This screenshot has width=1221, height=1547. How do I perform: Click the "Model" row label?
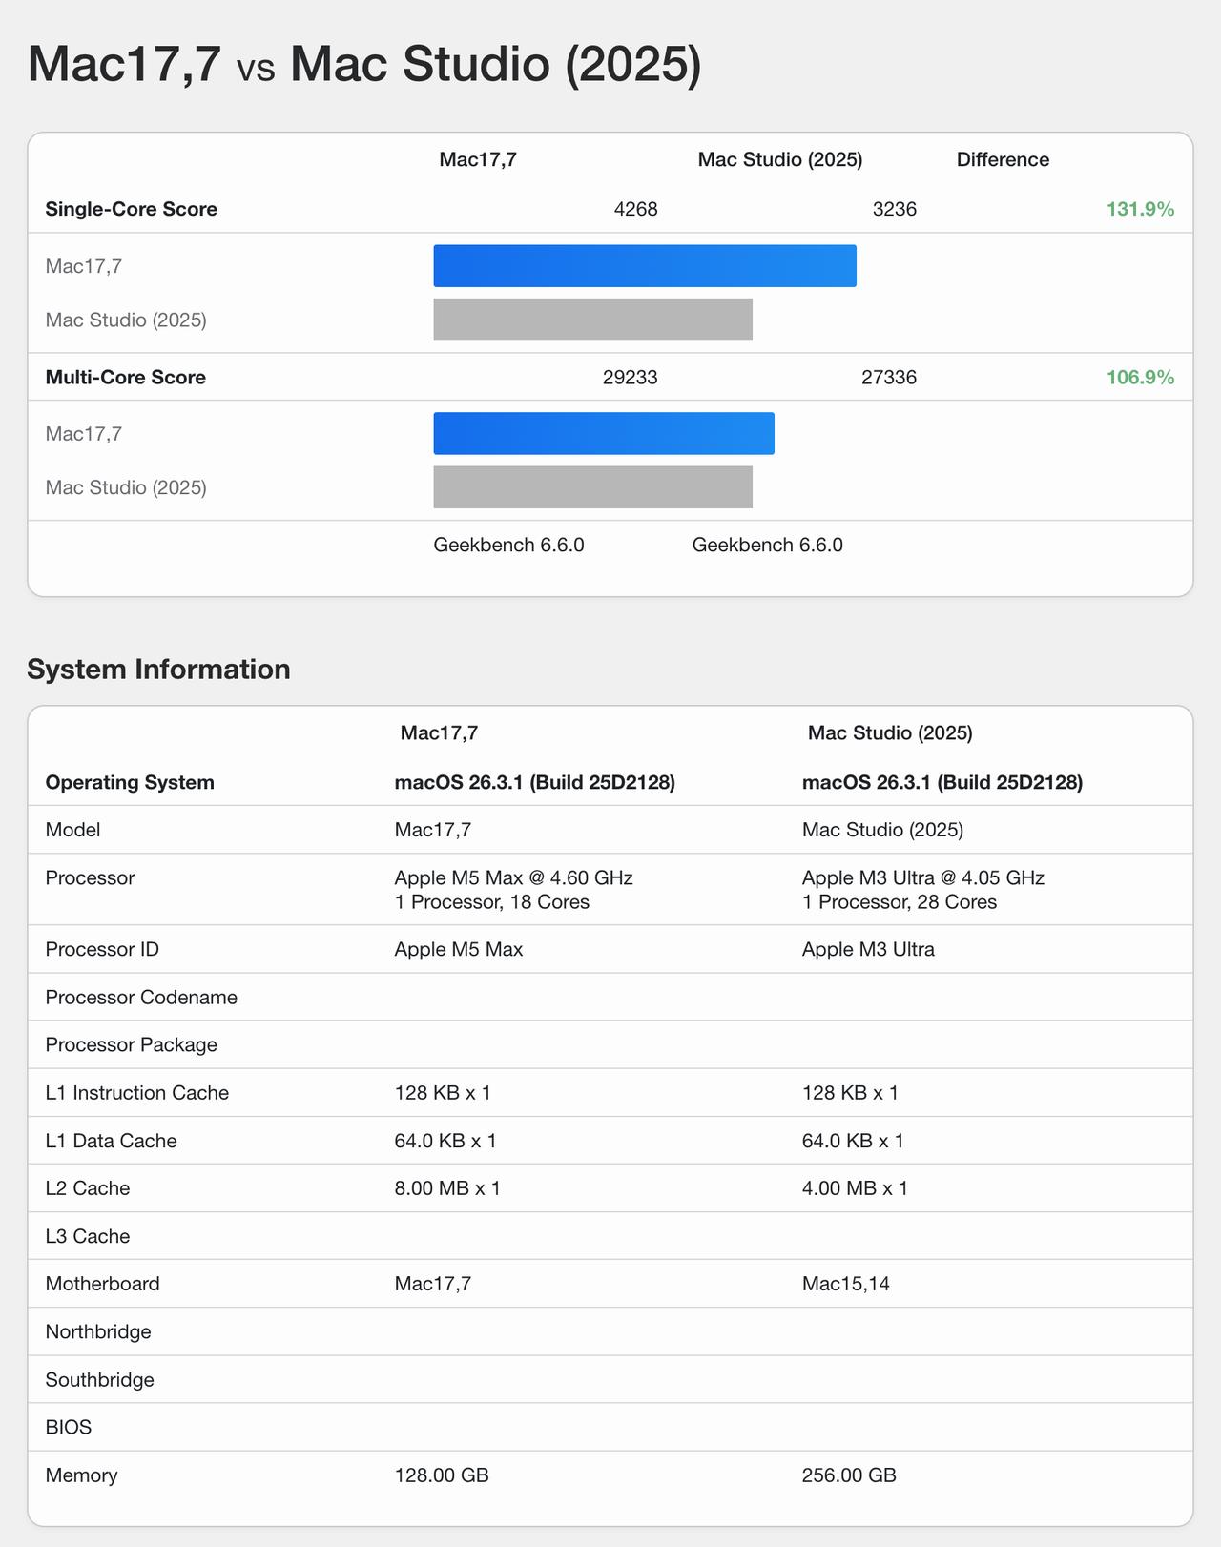tap(73, 830)
